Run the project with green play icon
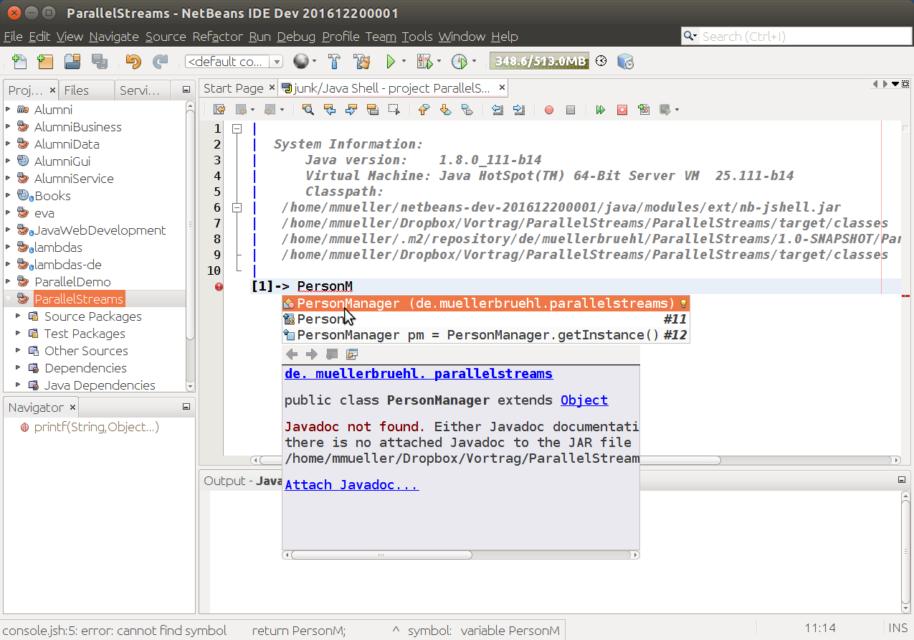This screenshot has height=640, width=914. 391,62
